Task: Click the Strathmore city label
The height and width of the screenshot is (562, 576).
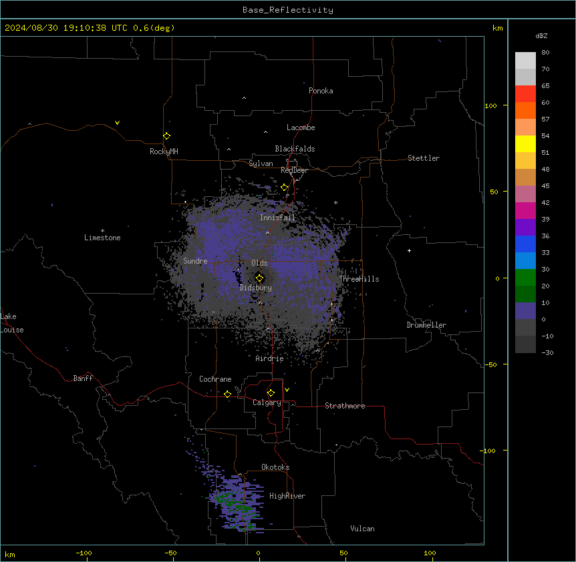Action: pos(345,406)
